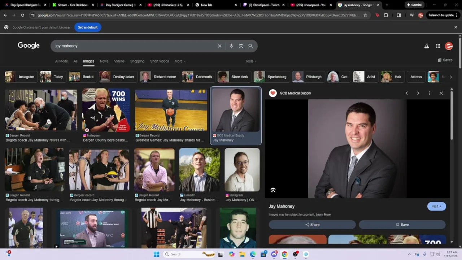Open Search Labs flask icon
Viewport: 462px width, 260px height.
426,46
